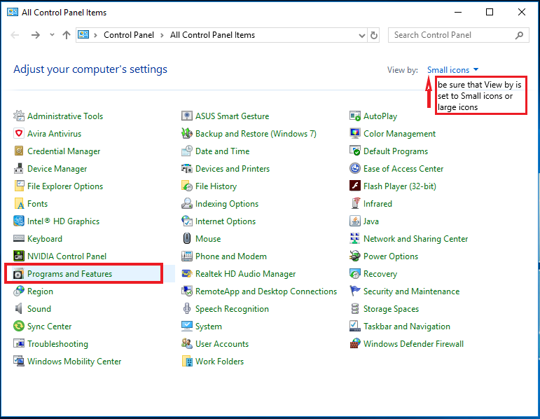The width and height of the screenshot is (540, 419).
Task: Click the Administrative Tools icon
Action: tap(19, 116)
